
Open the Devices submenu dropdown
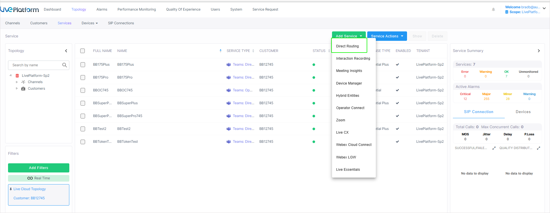[90, 23]
